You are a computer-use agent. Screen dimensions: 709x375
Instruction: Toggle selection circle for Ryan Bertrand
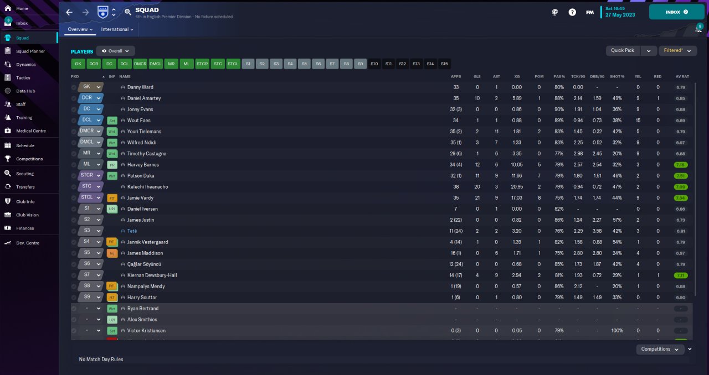(74, 309)
